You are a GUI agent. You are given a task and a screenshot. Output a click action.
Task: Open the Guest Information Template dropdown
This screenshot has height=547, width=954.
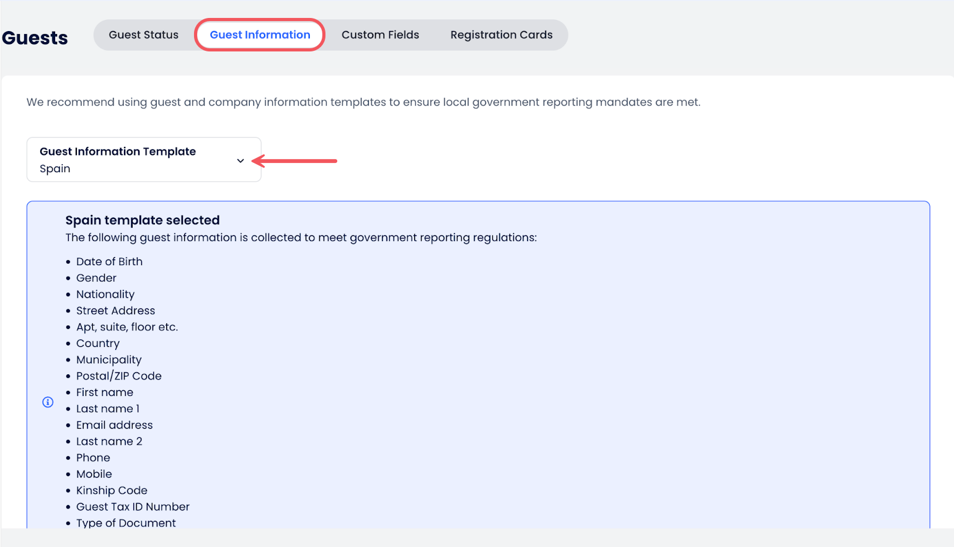click(143, 160)
